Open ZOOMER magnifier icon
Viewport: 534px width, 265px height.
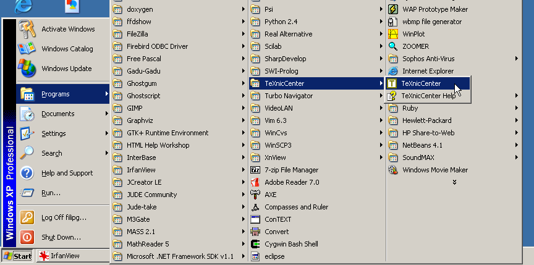(393, 46)
